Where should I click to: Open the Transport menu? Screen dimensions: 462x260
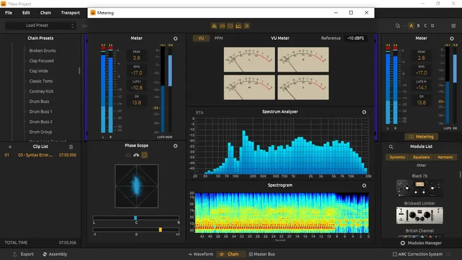(x=70, y=13)
